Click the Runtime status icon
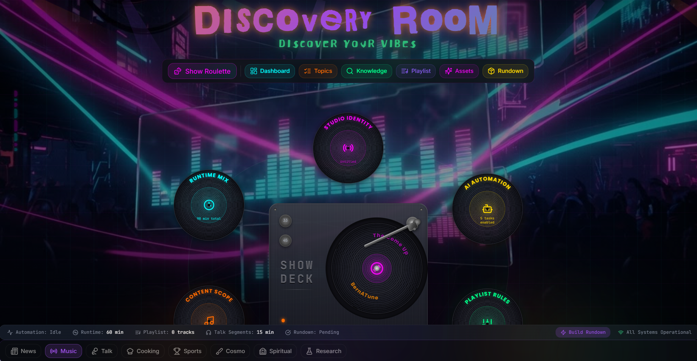 coord(75,332)
